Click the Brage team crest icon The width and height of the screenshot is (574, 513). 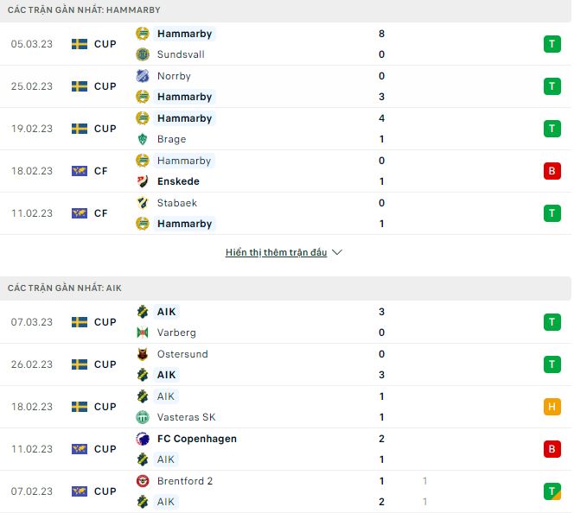143,139
